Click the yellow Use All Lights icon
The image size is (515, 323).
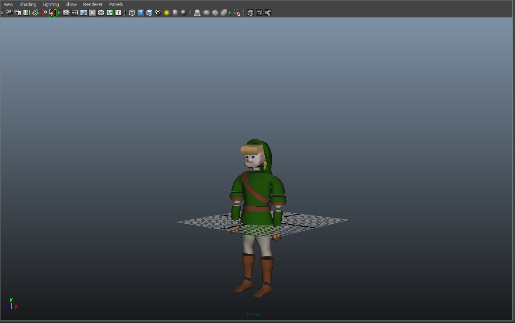tap(167, 13)
